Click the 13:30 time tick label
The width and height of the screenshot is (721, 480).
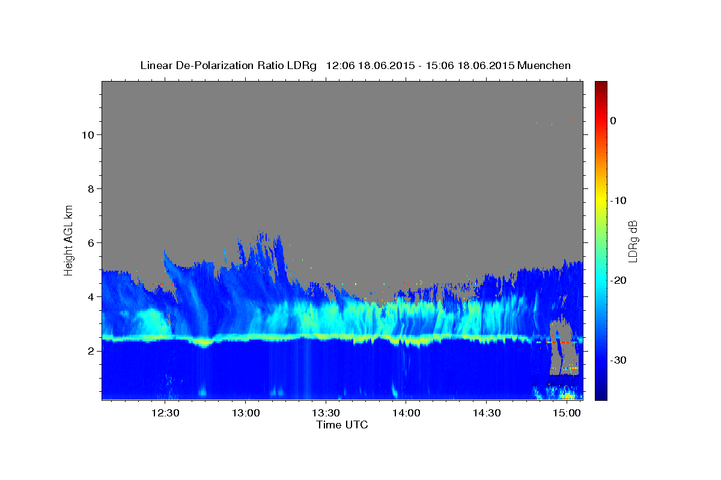(x=325, y=413)
